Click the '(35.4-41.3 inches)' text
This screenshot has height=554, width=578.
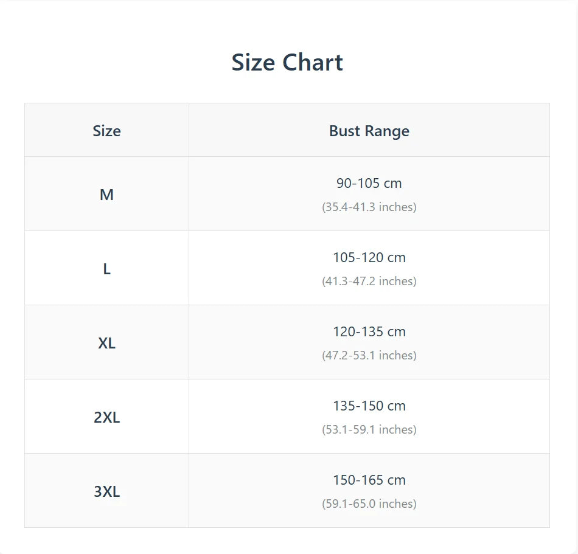click(369, 207)
